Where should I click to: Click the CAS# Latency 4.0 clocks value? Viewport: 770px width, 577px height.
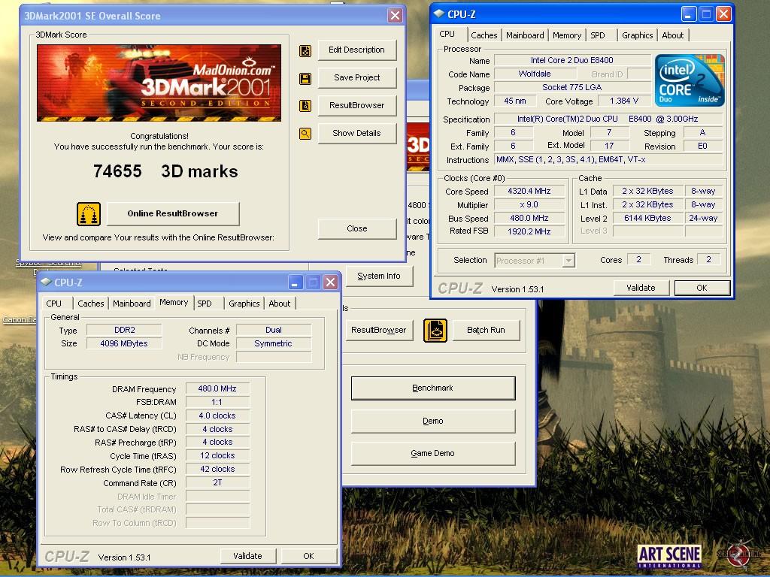pyautogui.click(x=217, y=415)
